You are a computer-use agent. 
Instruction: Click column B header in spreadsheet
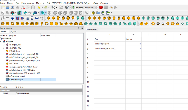click(133, 34)
